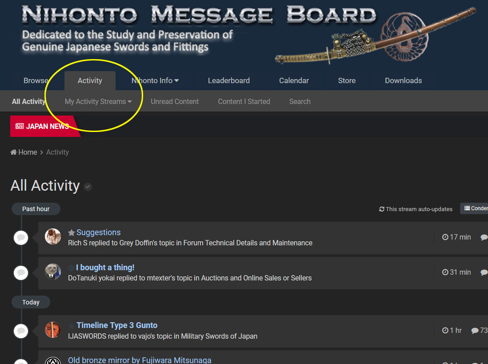
Task: Open the Suggestions topic link
Action: [98, 232]
